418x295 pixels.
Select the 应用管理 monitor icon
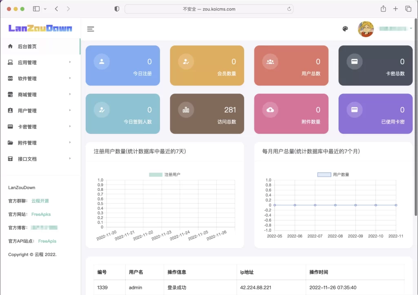[10, 62]
